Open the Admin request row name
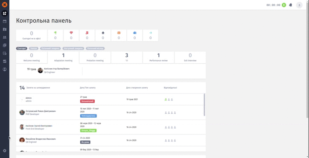 (29, 98)
